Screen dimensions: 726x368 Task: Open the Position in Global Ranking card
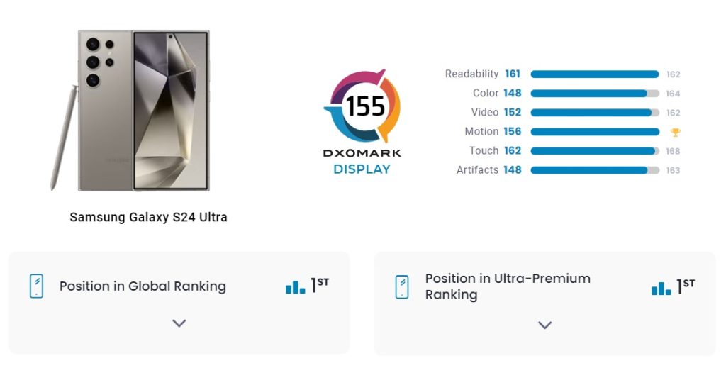179,303
